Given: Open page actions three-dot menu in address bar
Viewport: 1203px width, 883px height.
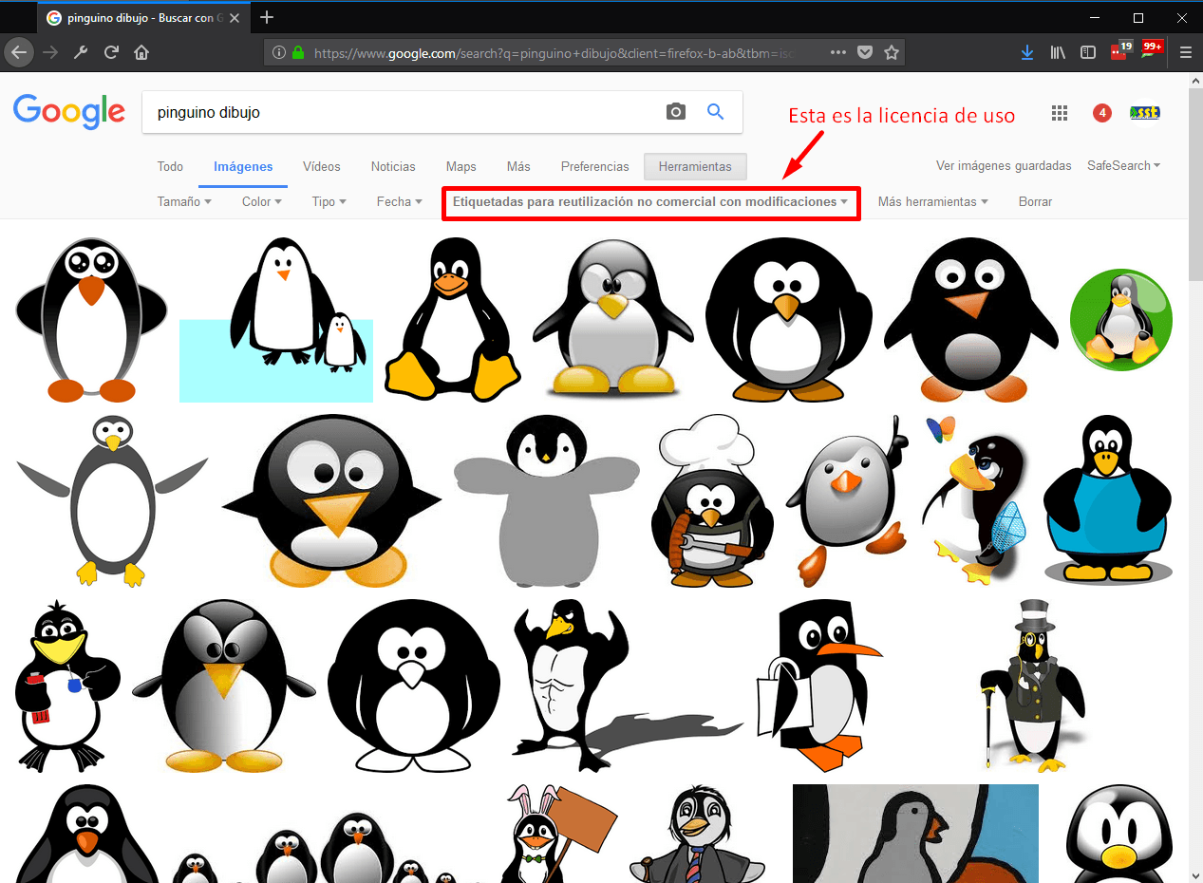Looking at the screenshot, I should [x=837, y=53].
